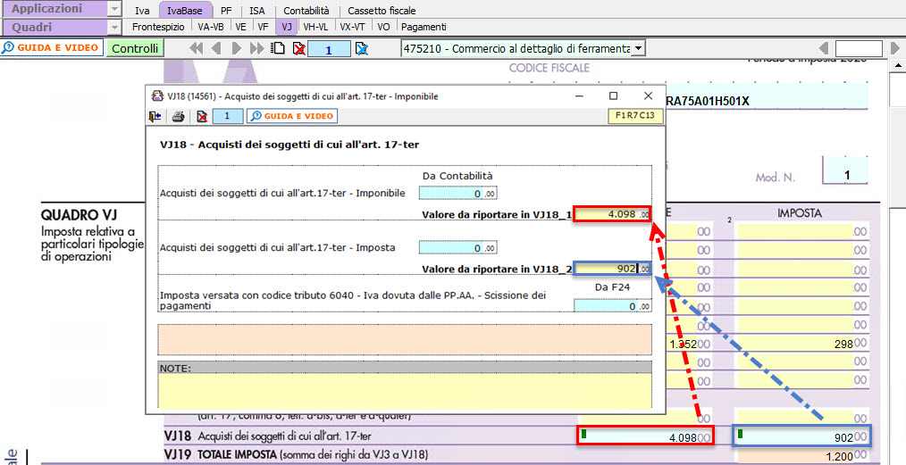The height and width of the screenshot is (465, 906).
Task: Click the new blank page icon in main toolbar
Action: (280, 48)
